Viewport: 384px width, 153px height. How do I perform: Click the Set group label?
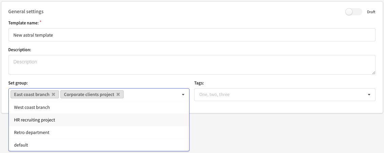(18, 83)
